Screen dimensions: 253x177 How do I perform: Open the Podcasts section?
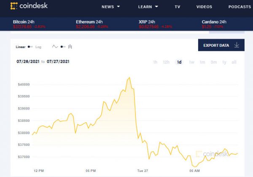coord(240,7)
